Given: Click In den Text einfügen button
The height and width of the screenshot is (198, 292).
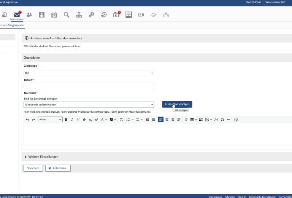Looking at the screenshot, I should point(177,104).
